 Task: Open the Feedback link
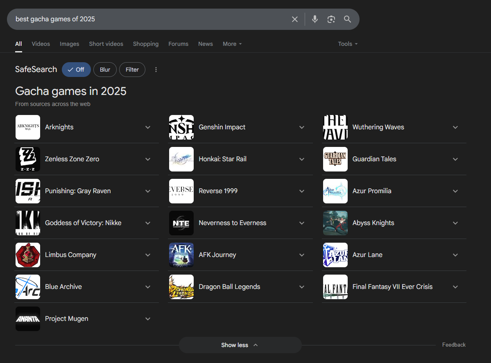(454, 345)
